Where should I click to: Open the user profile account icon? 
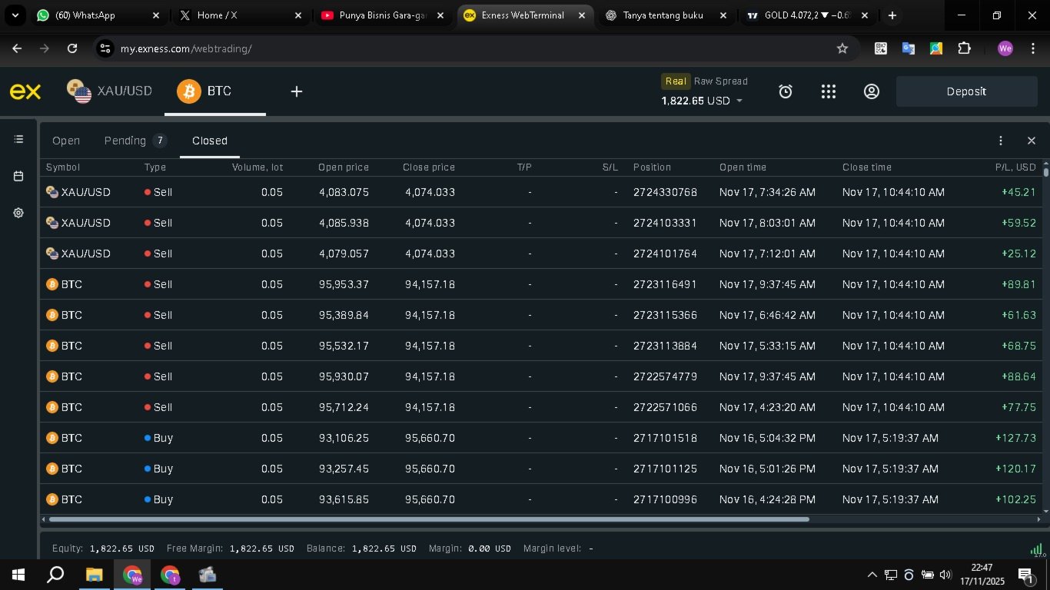(871, 91)
